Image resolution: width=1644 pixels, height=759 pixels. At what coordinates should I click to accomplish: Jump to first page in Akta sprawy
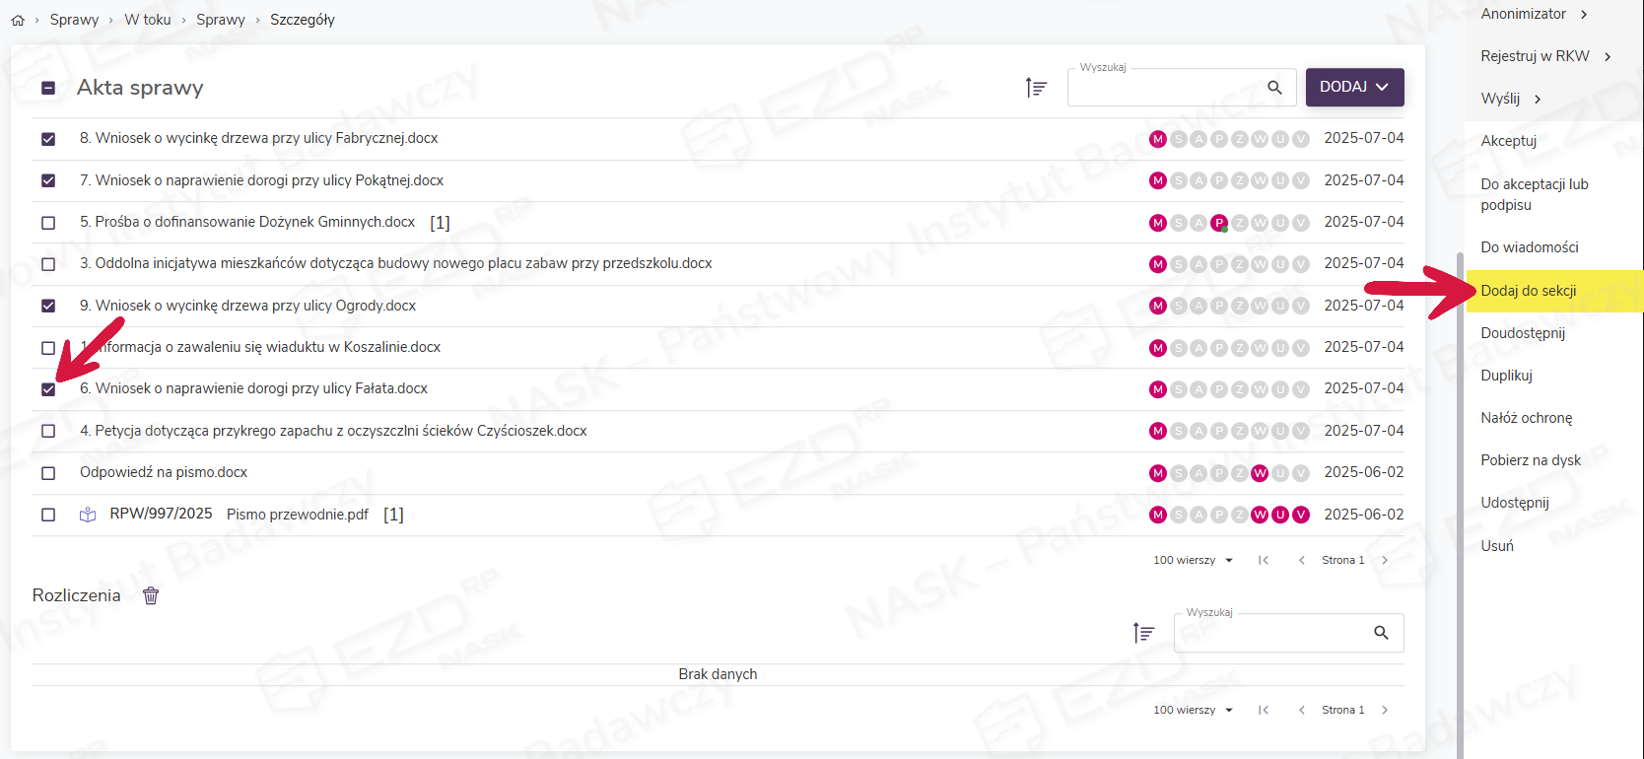coord(1264,560)
